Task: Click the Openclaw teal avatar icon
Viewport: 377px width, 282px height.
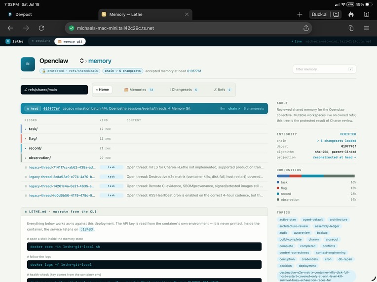Action: (28, 64)
